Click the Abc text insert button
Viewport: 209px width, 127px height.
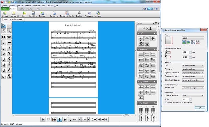(147, 28)
